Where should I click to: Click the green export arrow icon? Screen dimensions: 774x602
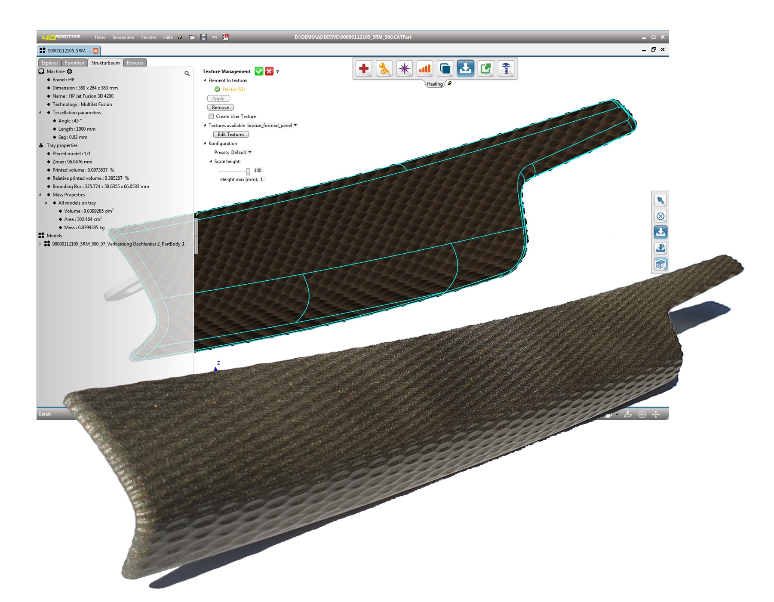pos(486,69)
